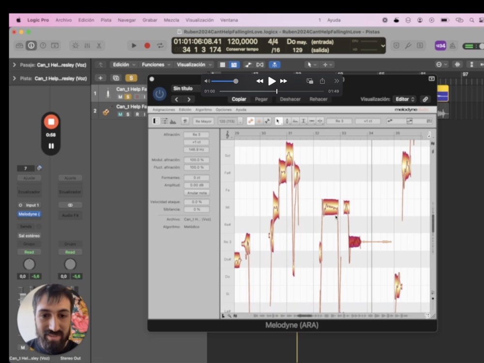Toggle automation display button
484x363 pixels.
point(248,64)
